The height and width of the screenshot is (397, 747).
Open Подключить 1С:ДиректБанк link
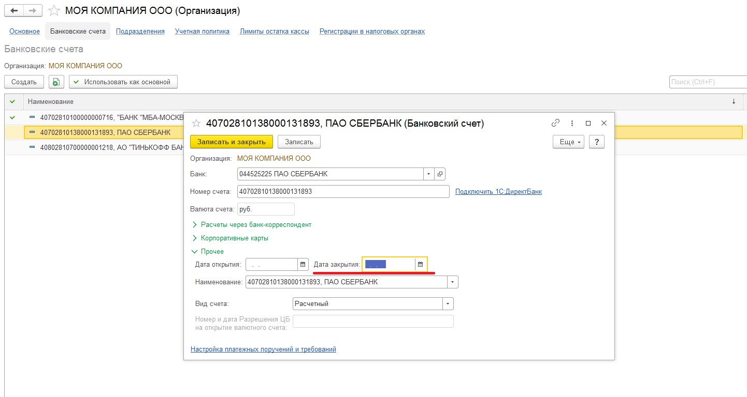(x=498, y=192)
